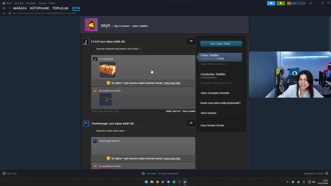
Task: Go forward with the forward arrow
Action: click(x=9, y=8)
